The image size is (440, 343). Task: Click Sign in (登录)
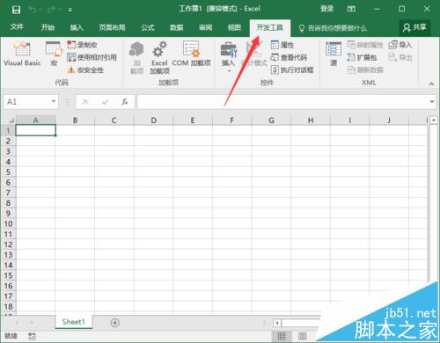point(326,9)
